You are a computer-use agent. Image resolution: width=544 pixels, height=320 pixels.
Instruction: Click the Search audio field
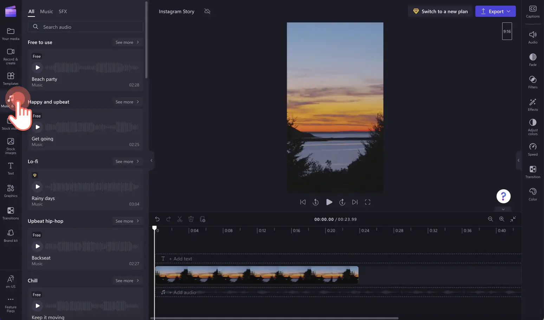point(85,27)
